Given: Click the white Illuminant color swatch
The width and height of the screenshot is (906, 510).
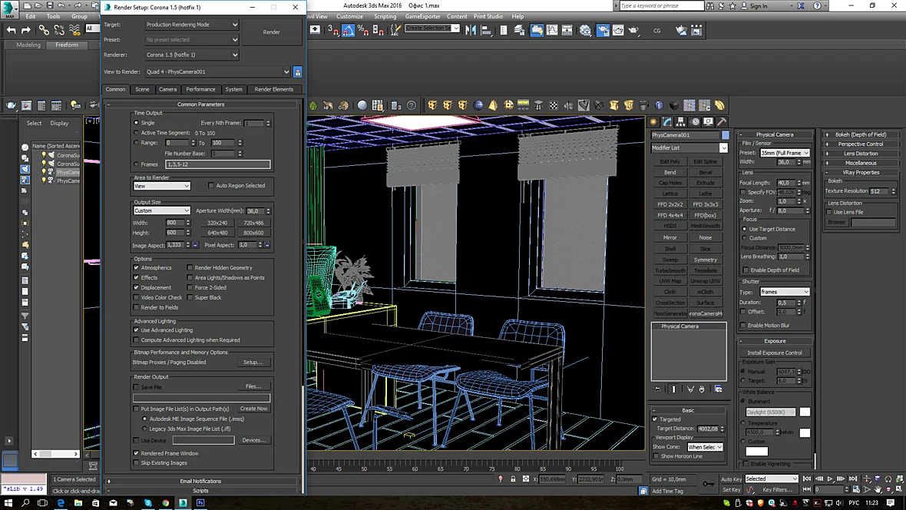Looking at the screenshot, I should tap(805, 412).
